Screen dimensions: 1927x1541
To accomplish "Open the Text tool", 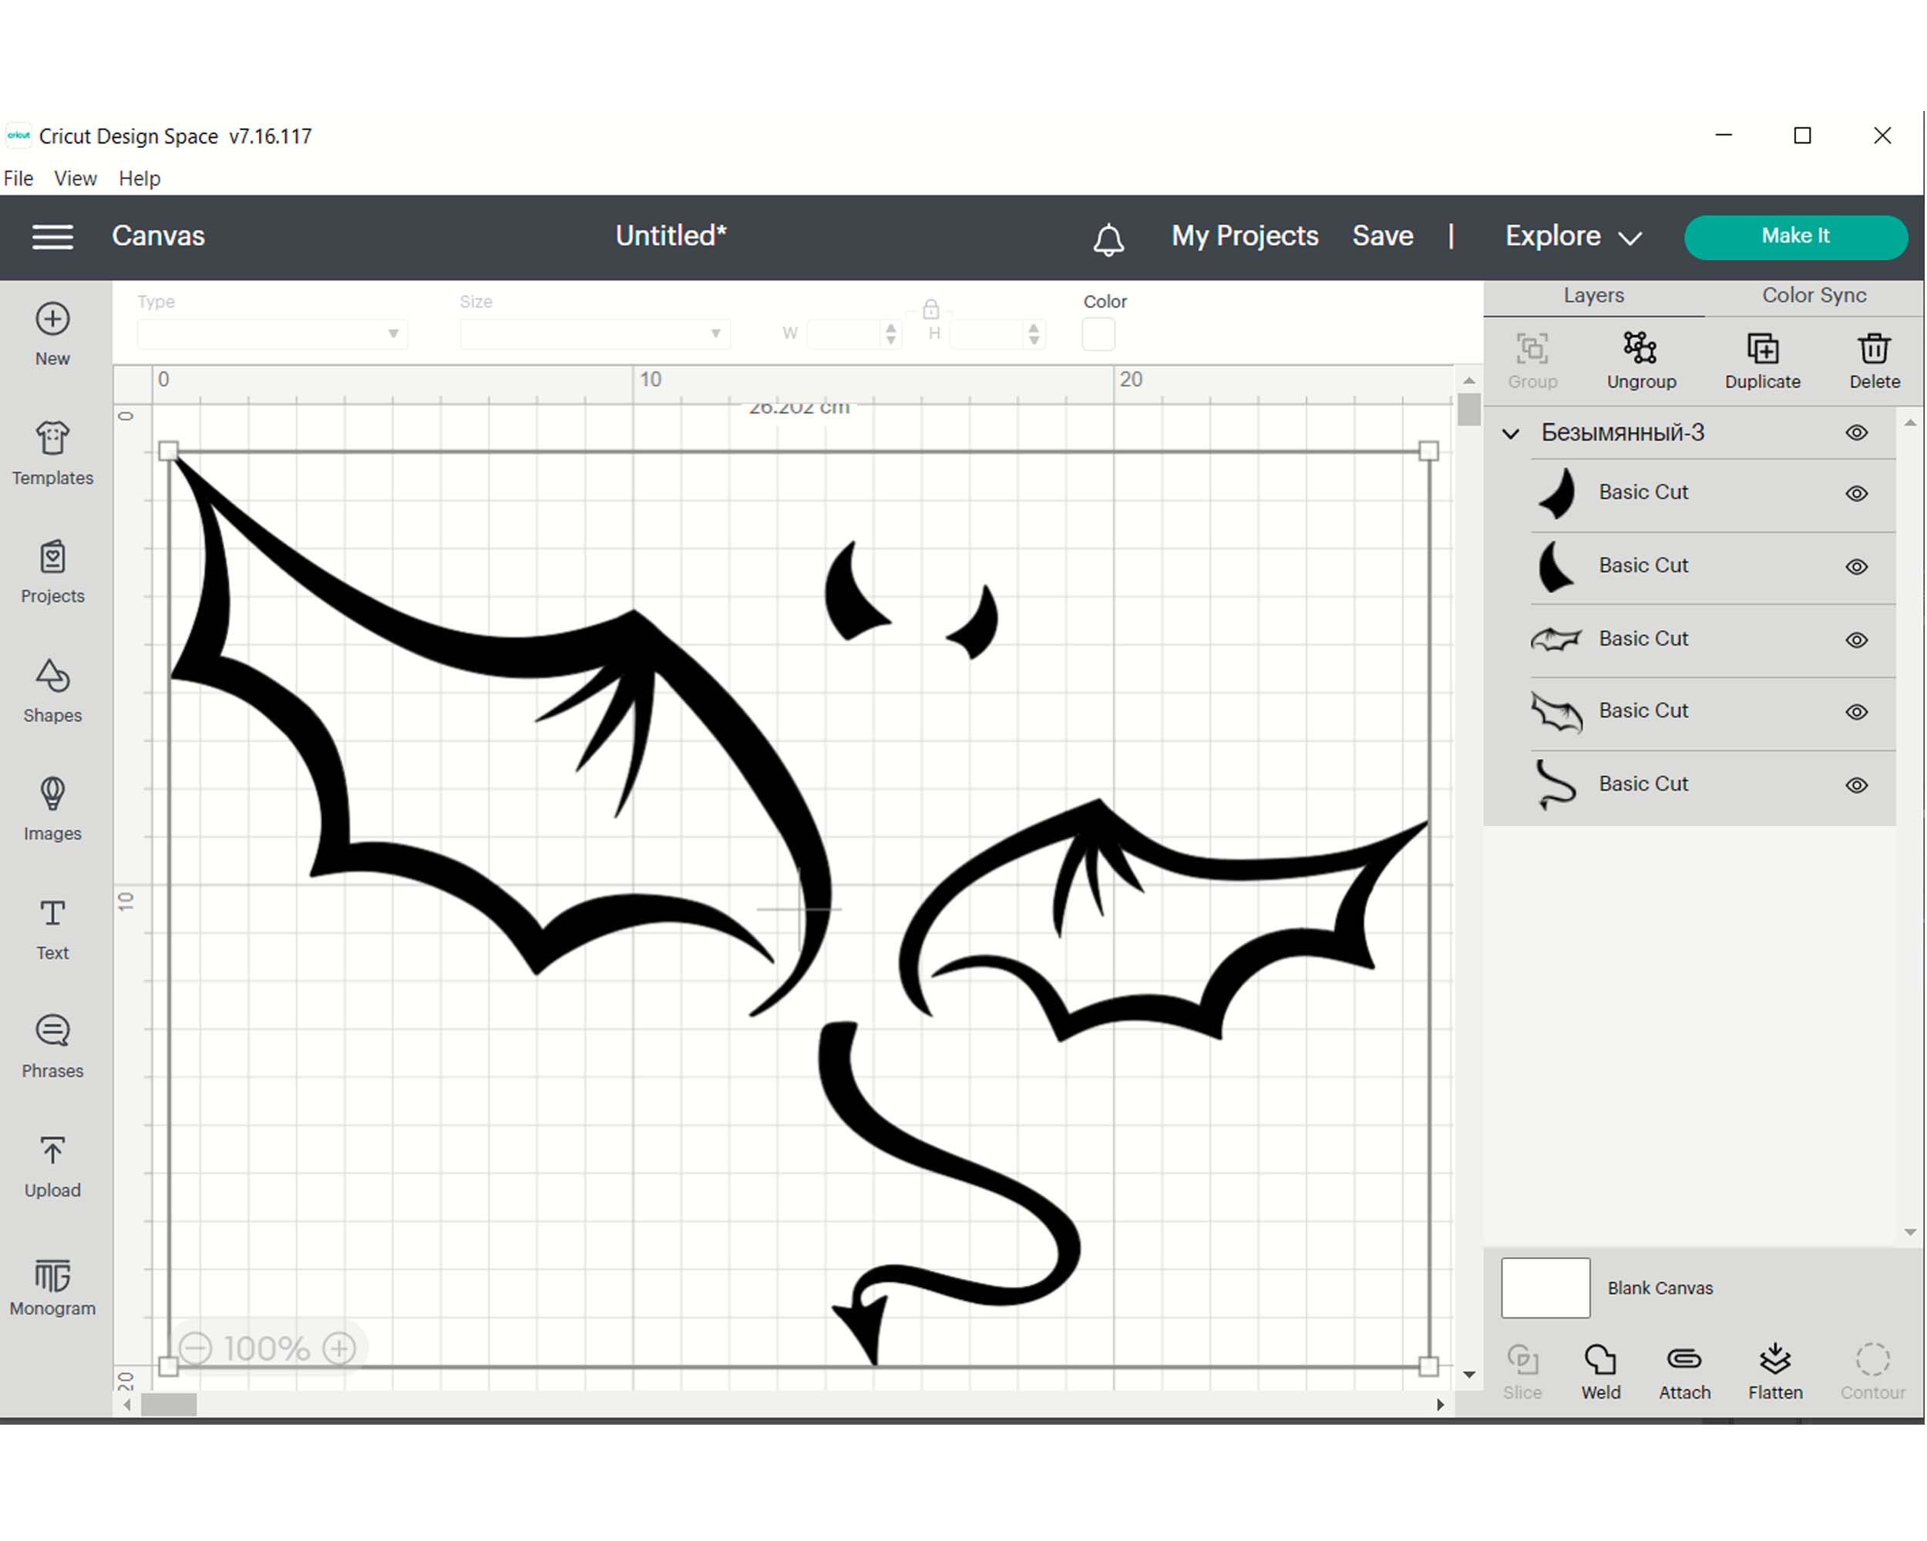I will coord(51,925).
